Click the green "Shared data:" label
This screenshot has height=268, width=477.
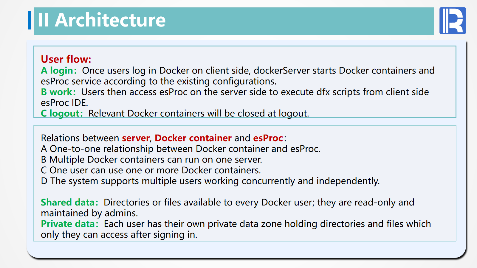[69, 202]
